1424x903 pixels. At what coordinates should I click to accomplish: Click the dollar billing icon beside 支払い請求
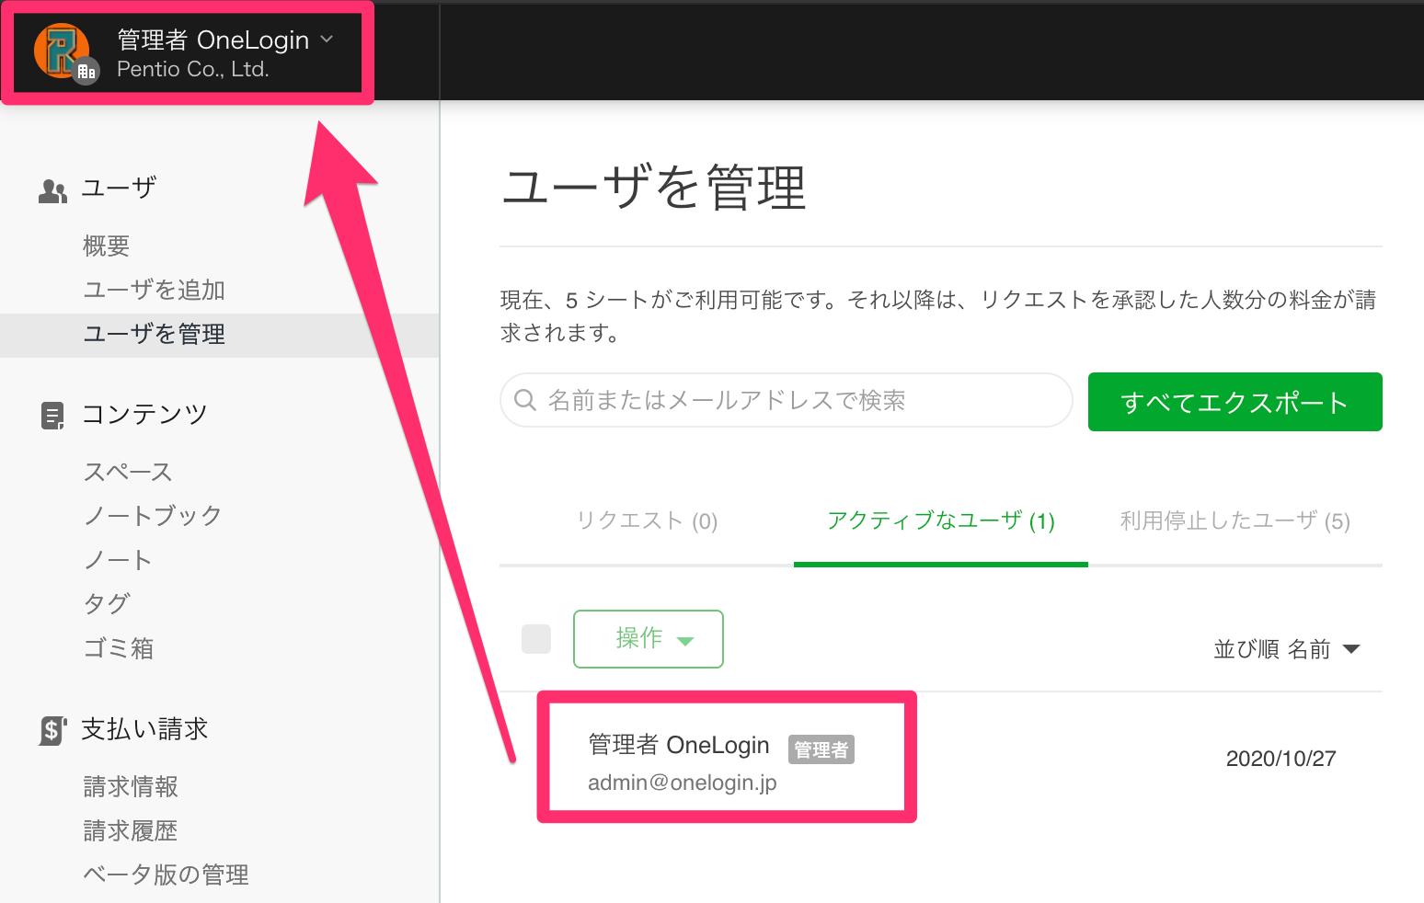[52, 731]
